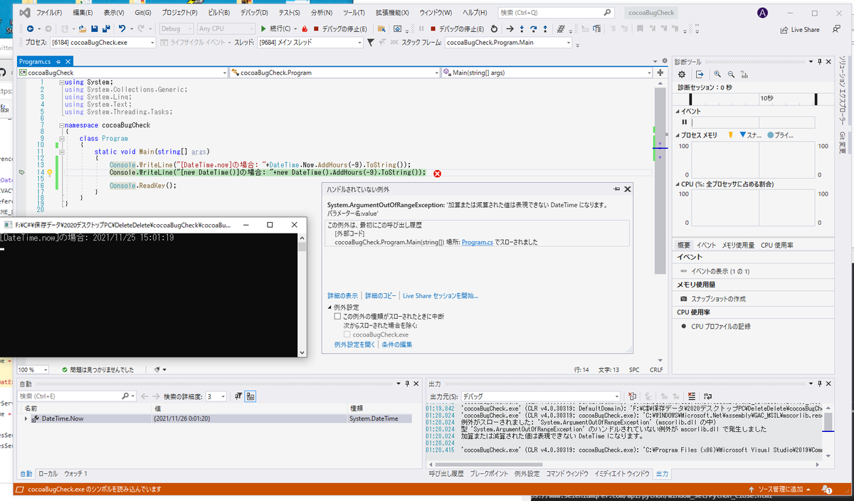
Task: Click the clear all icon in Output panel
Action: click(x=691, y=396)
